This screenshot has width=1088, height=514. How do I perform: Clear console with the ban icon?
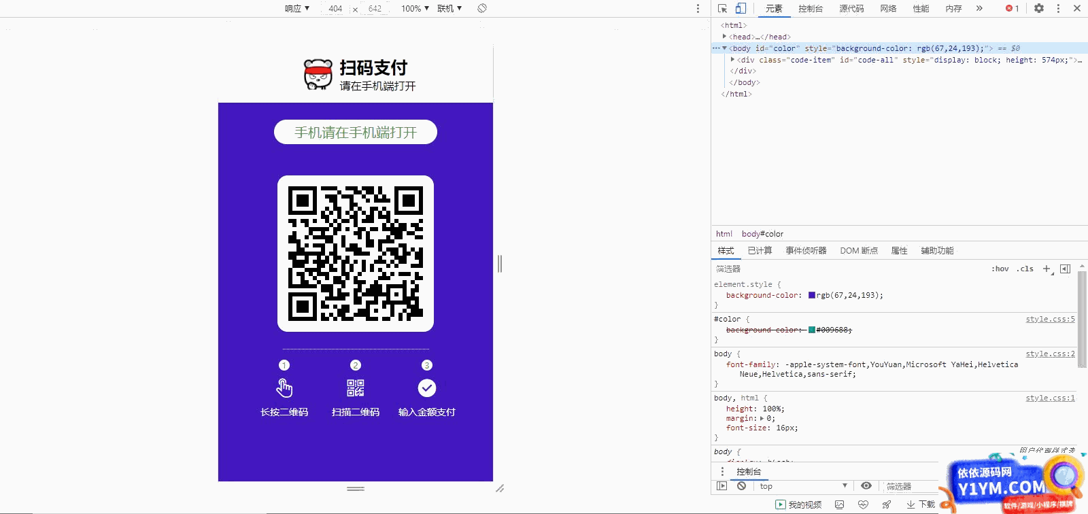741,486
